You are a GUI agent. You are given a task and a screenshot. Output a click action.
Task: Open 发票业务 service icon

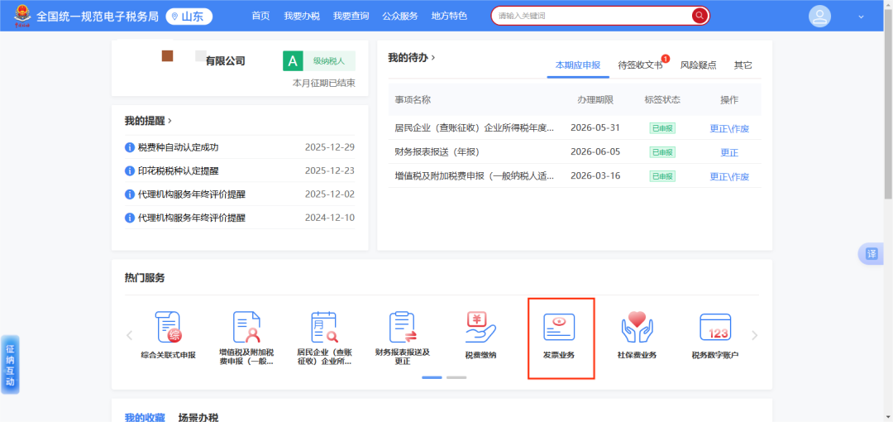coord(558,329)
